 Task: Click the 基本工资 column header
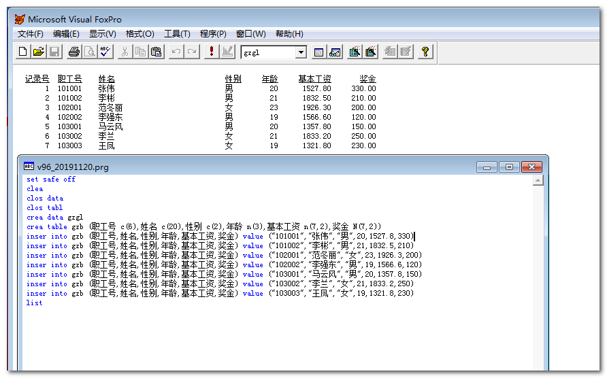coord(314,79)
